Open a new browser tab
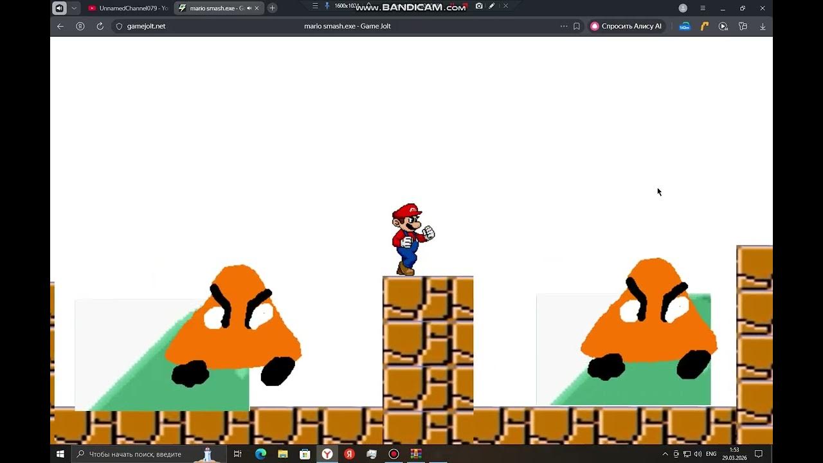 coord(272,8)
